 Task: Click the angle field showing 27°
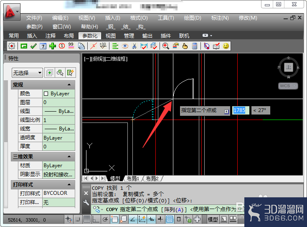click(261, 110)
